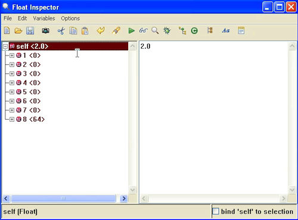
Task: Click the value pane right scroll arrow
Action: [283, 199]
